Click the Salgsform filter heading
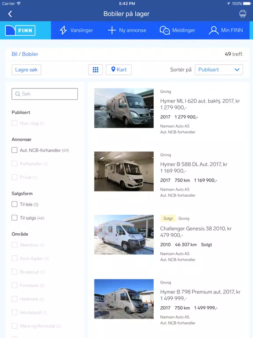 tap(22, 194)
